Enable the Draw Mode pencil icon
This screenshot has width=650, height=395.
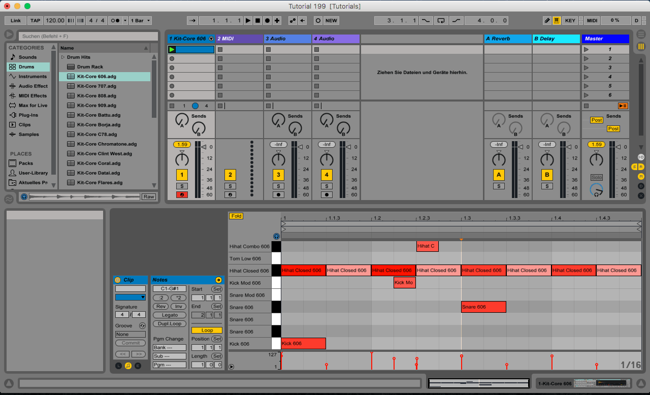(547, 21)
